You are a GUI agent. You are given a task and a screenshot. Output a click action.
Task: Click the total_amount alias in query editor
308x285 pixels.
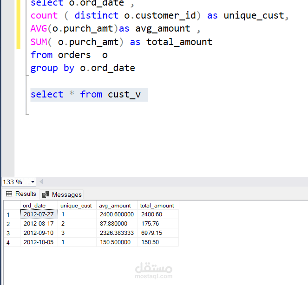coord(179,42)
